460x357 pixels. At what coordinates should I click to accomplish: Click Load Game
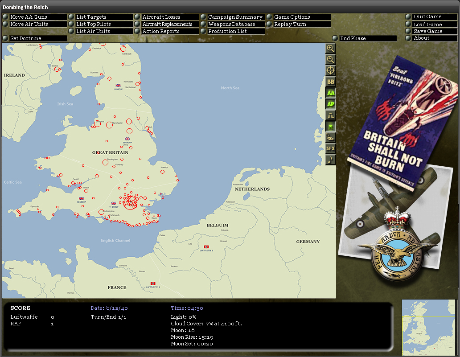pyautogui.click(x=431, y=25)
